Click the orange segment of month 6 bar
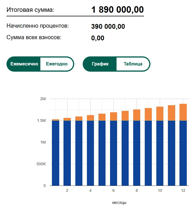The image size is (193, 209). click(113, 116)
